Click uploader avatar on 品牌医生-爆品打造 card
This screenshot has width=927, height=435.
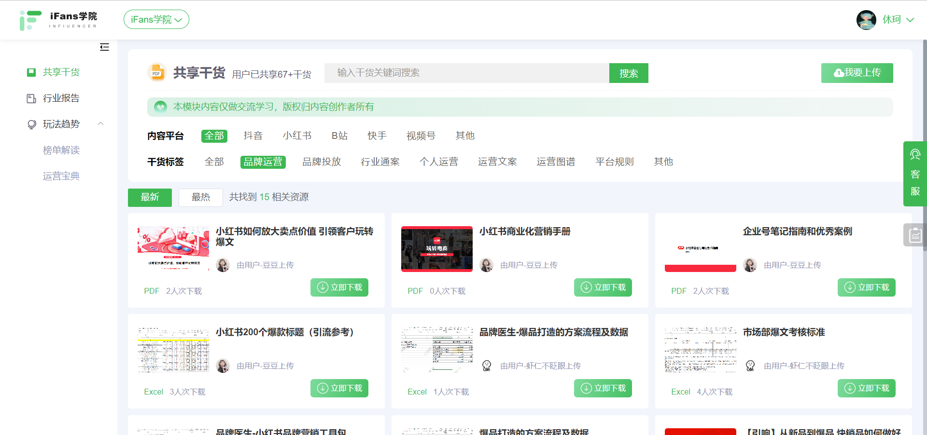coord(487,366)
